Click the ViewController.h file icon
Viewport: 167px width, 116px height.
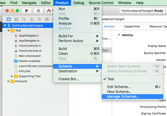point(16,46)
